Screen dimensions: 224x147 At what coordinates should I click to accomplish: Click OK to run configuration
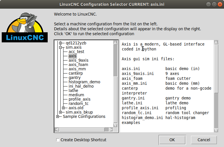pyautogui.click(x=172, y=140)
